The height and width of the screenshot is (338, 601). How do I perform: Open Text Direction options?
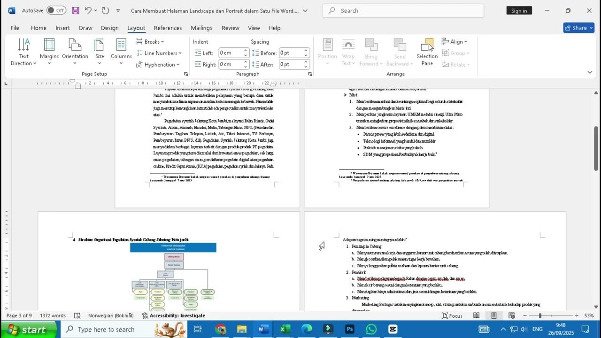tap(23, 52)
